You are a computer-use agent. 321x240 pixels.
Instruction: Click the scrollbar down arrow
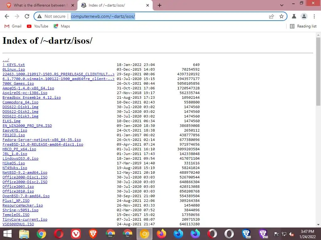(318, 225)
